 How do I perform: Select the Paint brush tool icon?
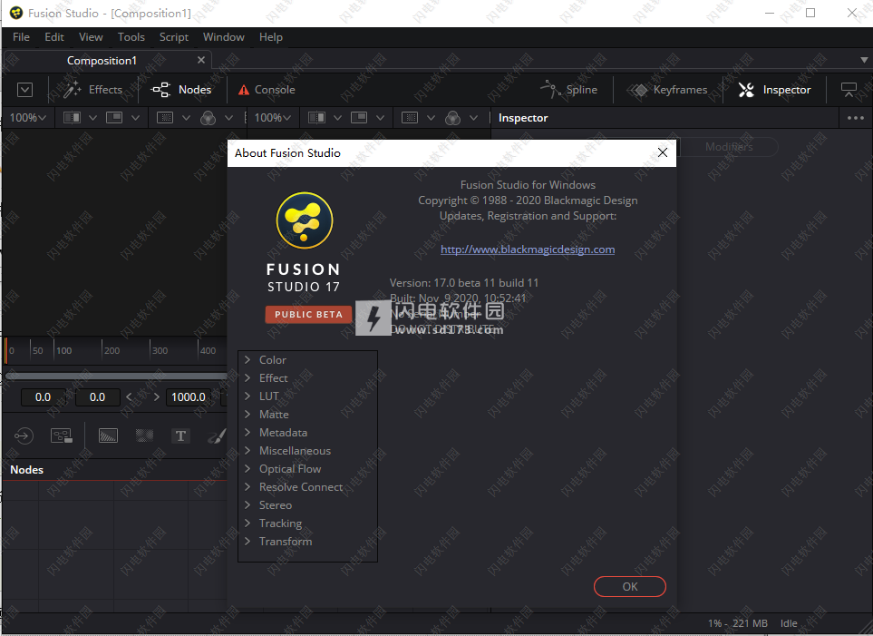(217, 435)
